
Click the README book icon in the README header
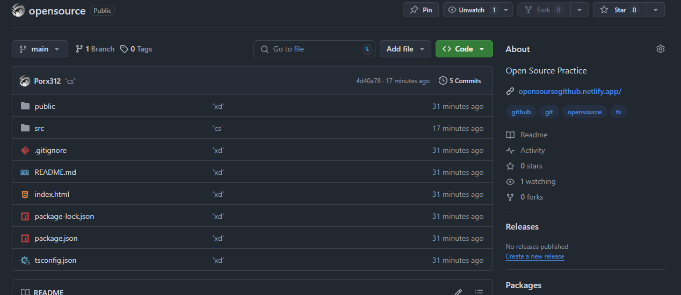point(25,292)
